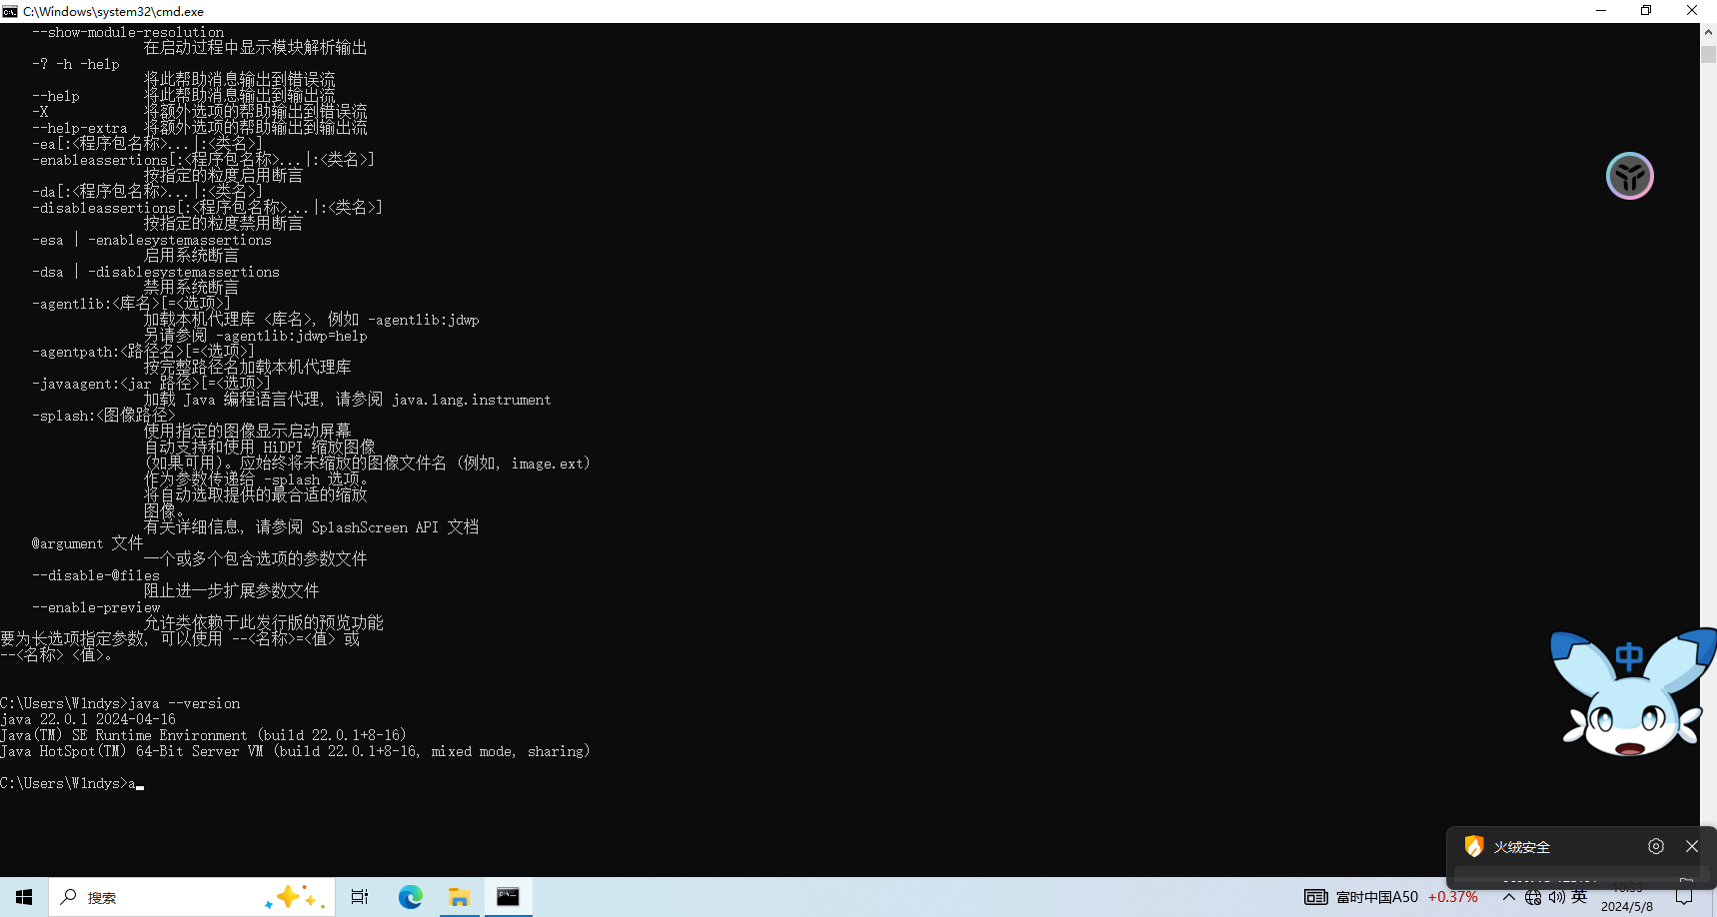Select the cmd.exe taskbar icon
This screenshot has height=917, width=1717.
[508, 897]
